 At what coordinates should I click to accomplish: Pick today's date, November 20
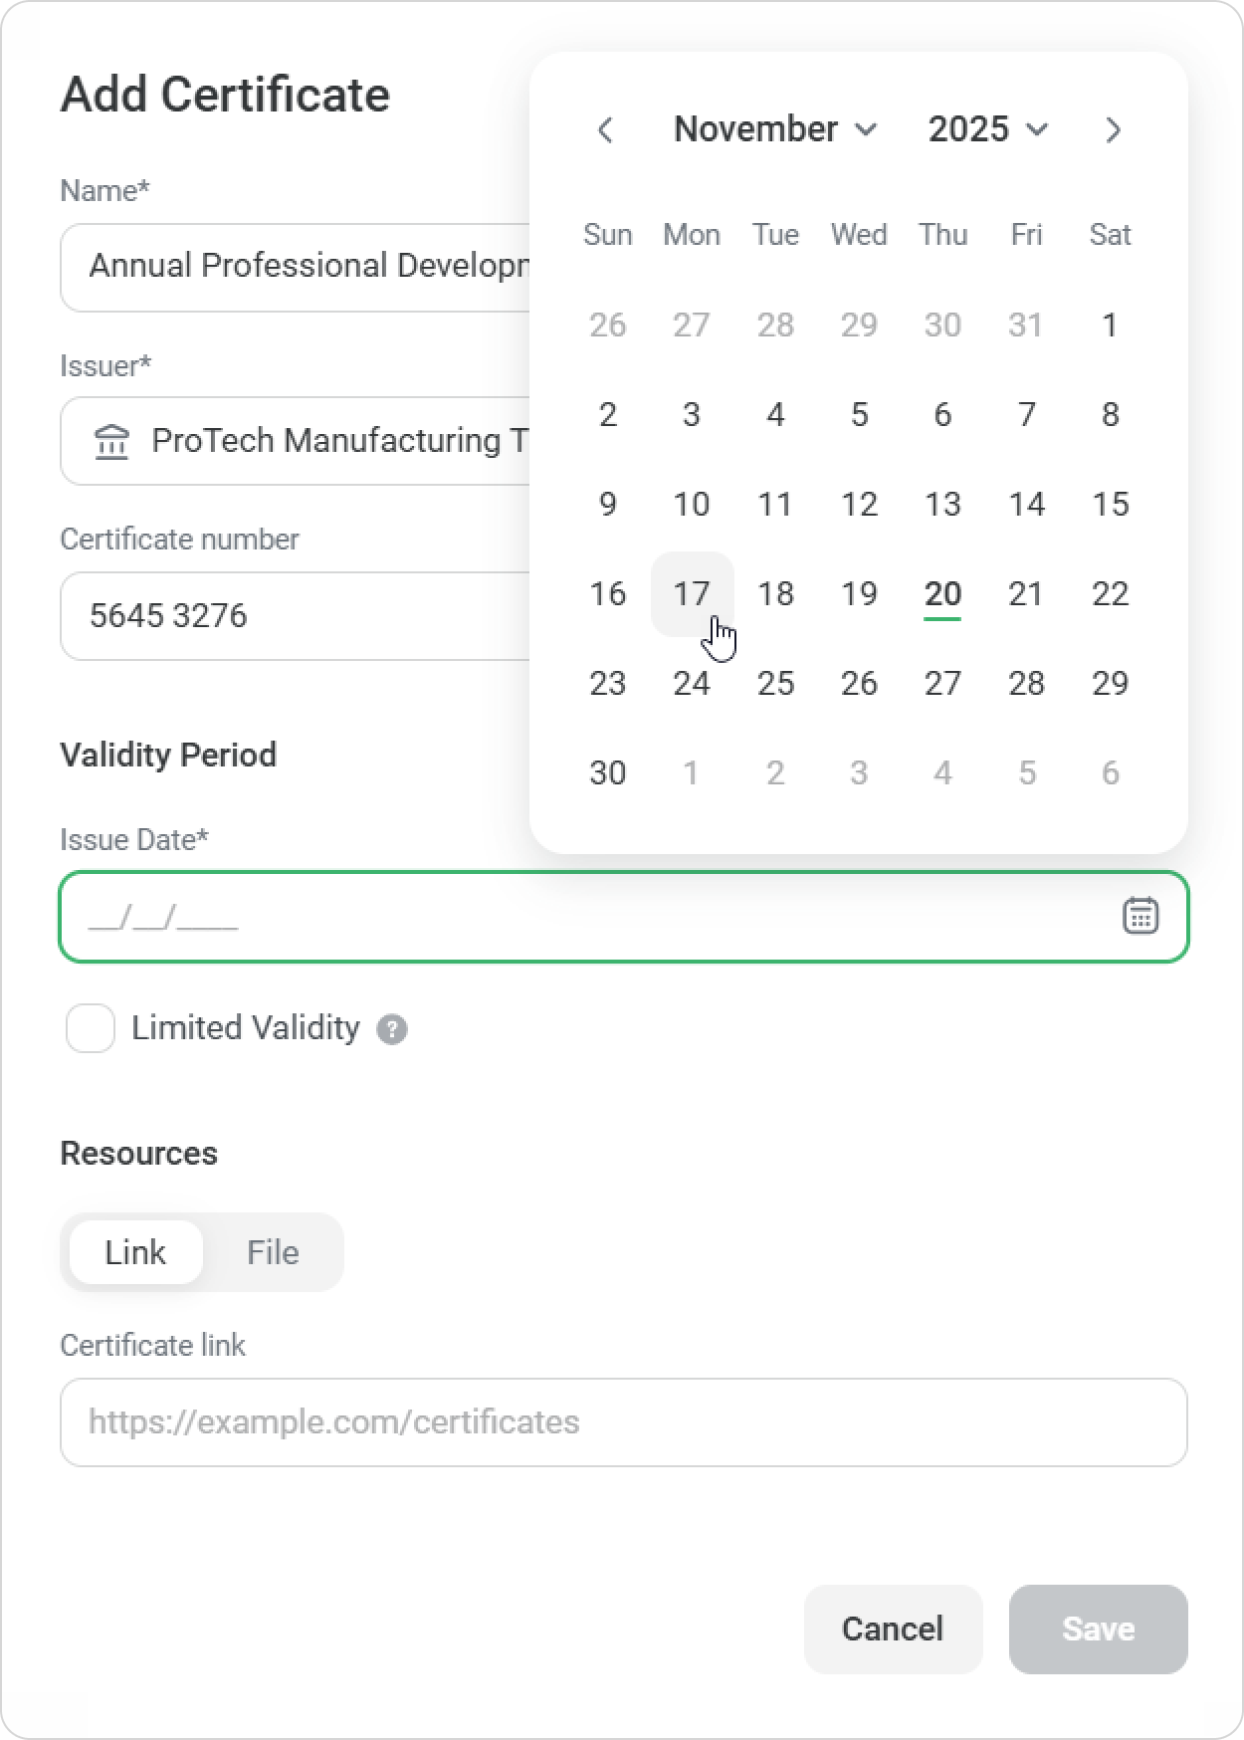942,594
